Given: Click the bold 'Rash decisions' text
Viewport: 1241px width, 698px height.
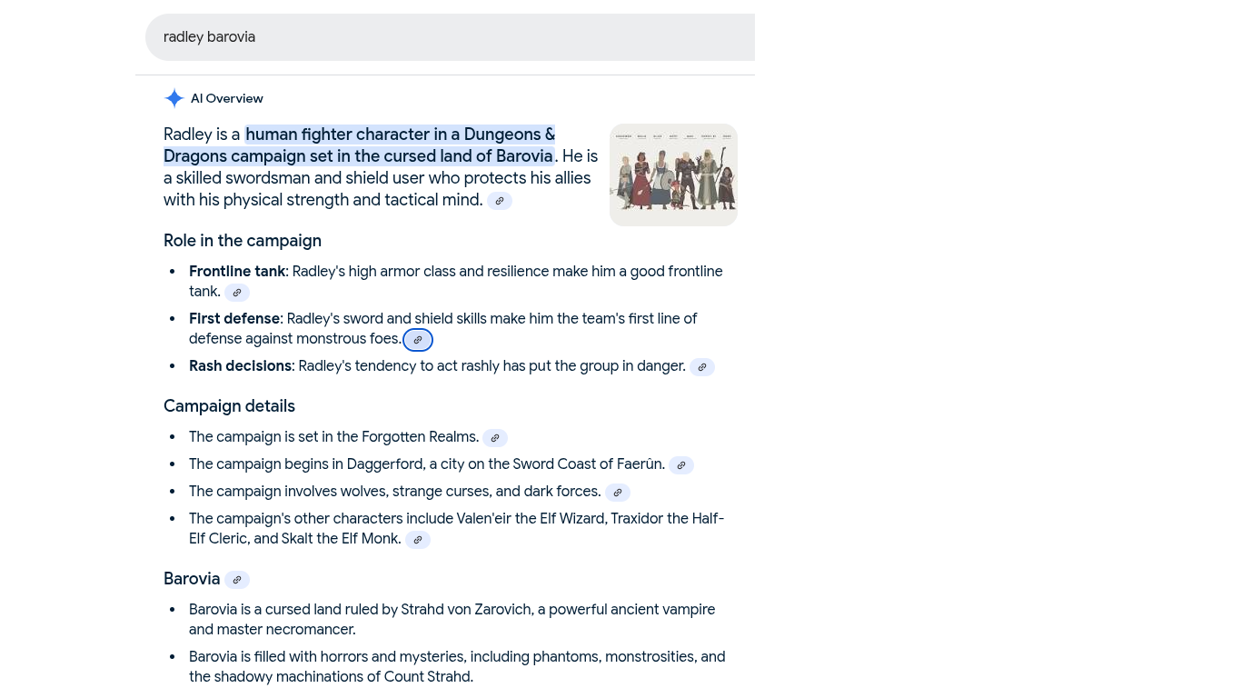Looking at the screenshot, I should coord(241,366).
